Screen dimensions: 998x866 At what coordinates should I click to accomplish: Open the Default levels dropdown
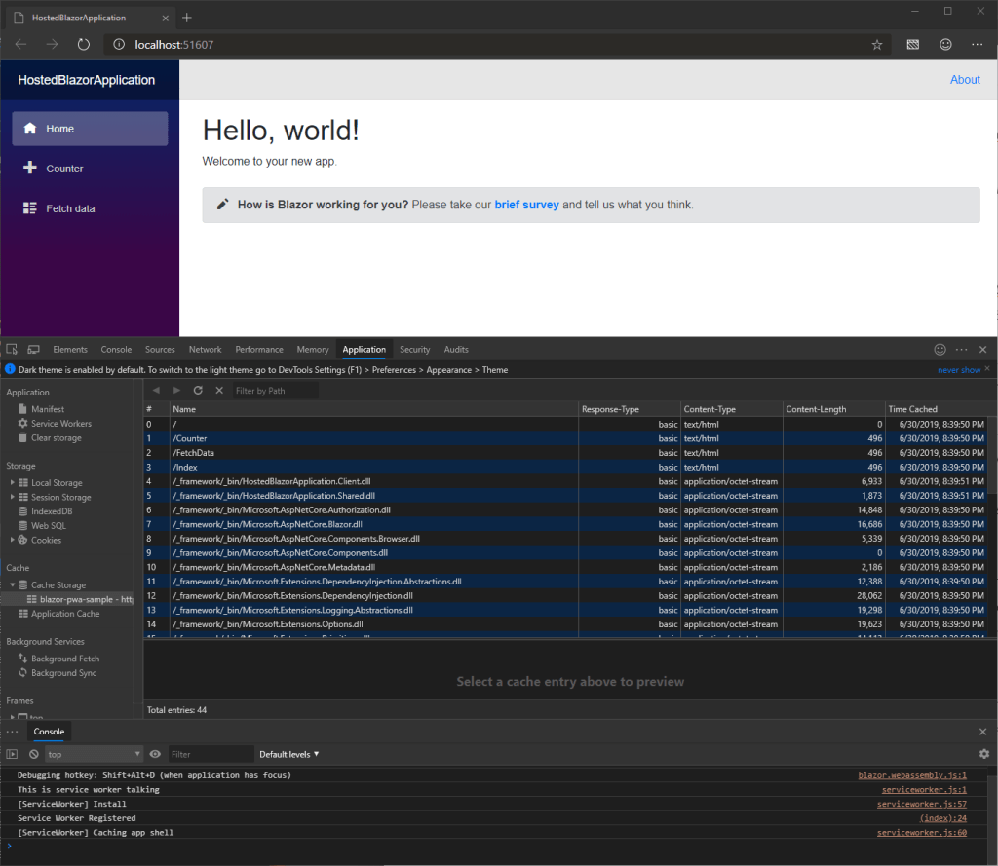[288, 754]
